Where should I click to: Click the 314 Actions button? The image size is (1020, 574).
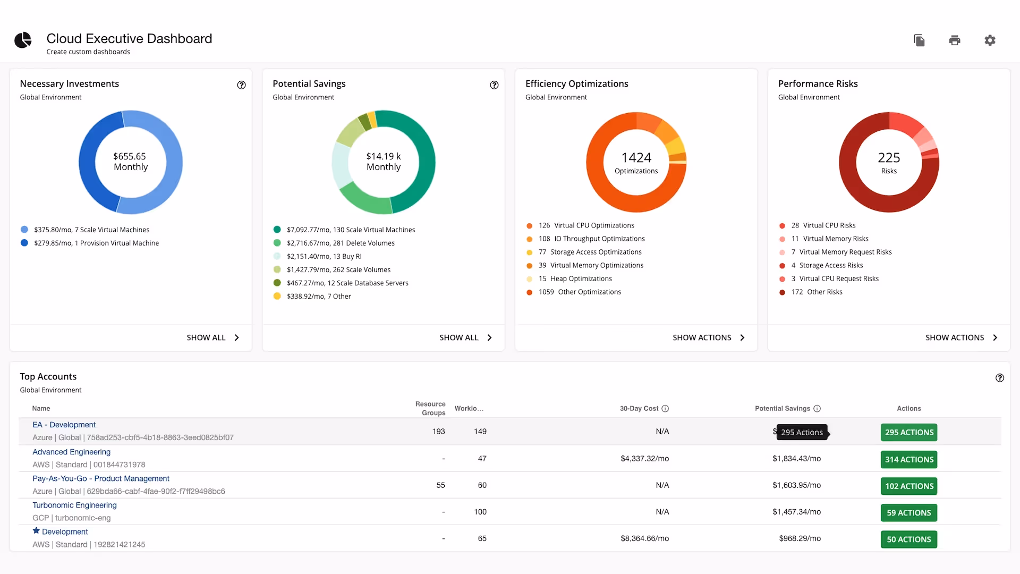click(908, 460)
